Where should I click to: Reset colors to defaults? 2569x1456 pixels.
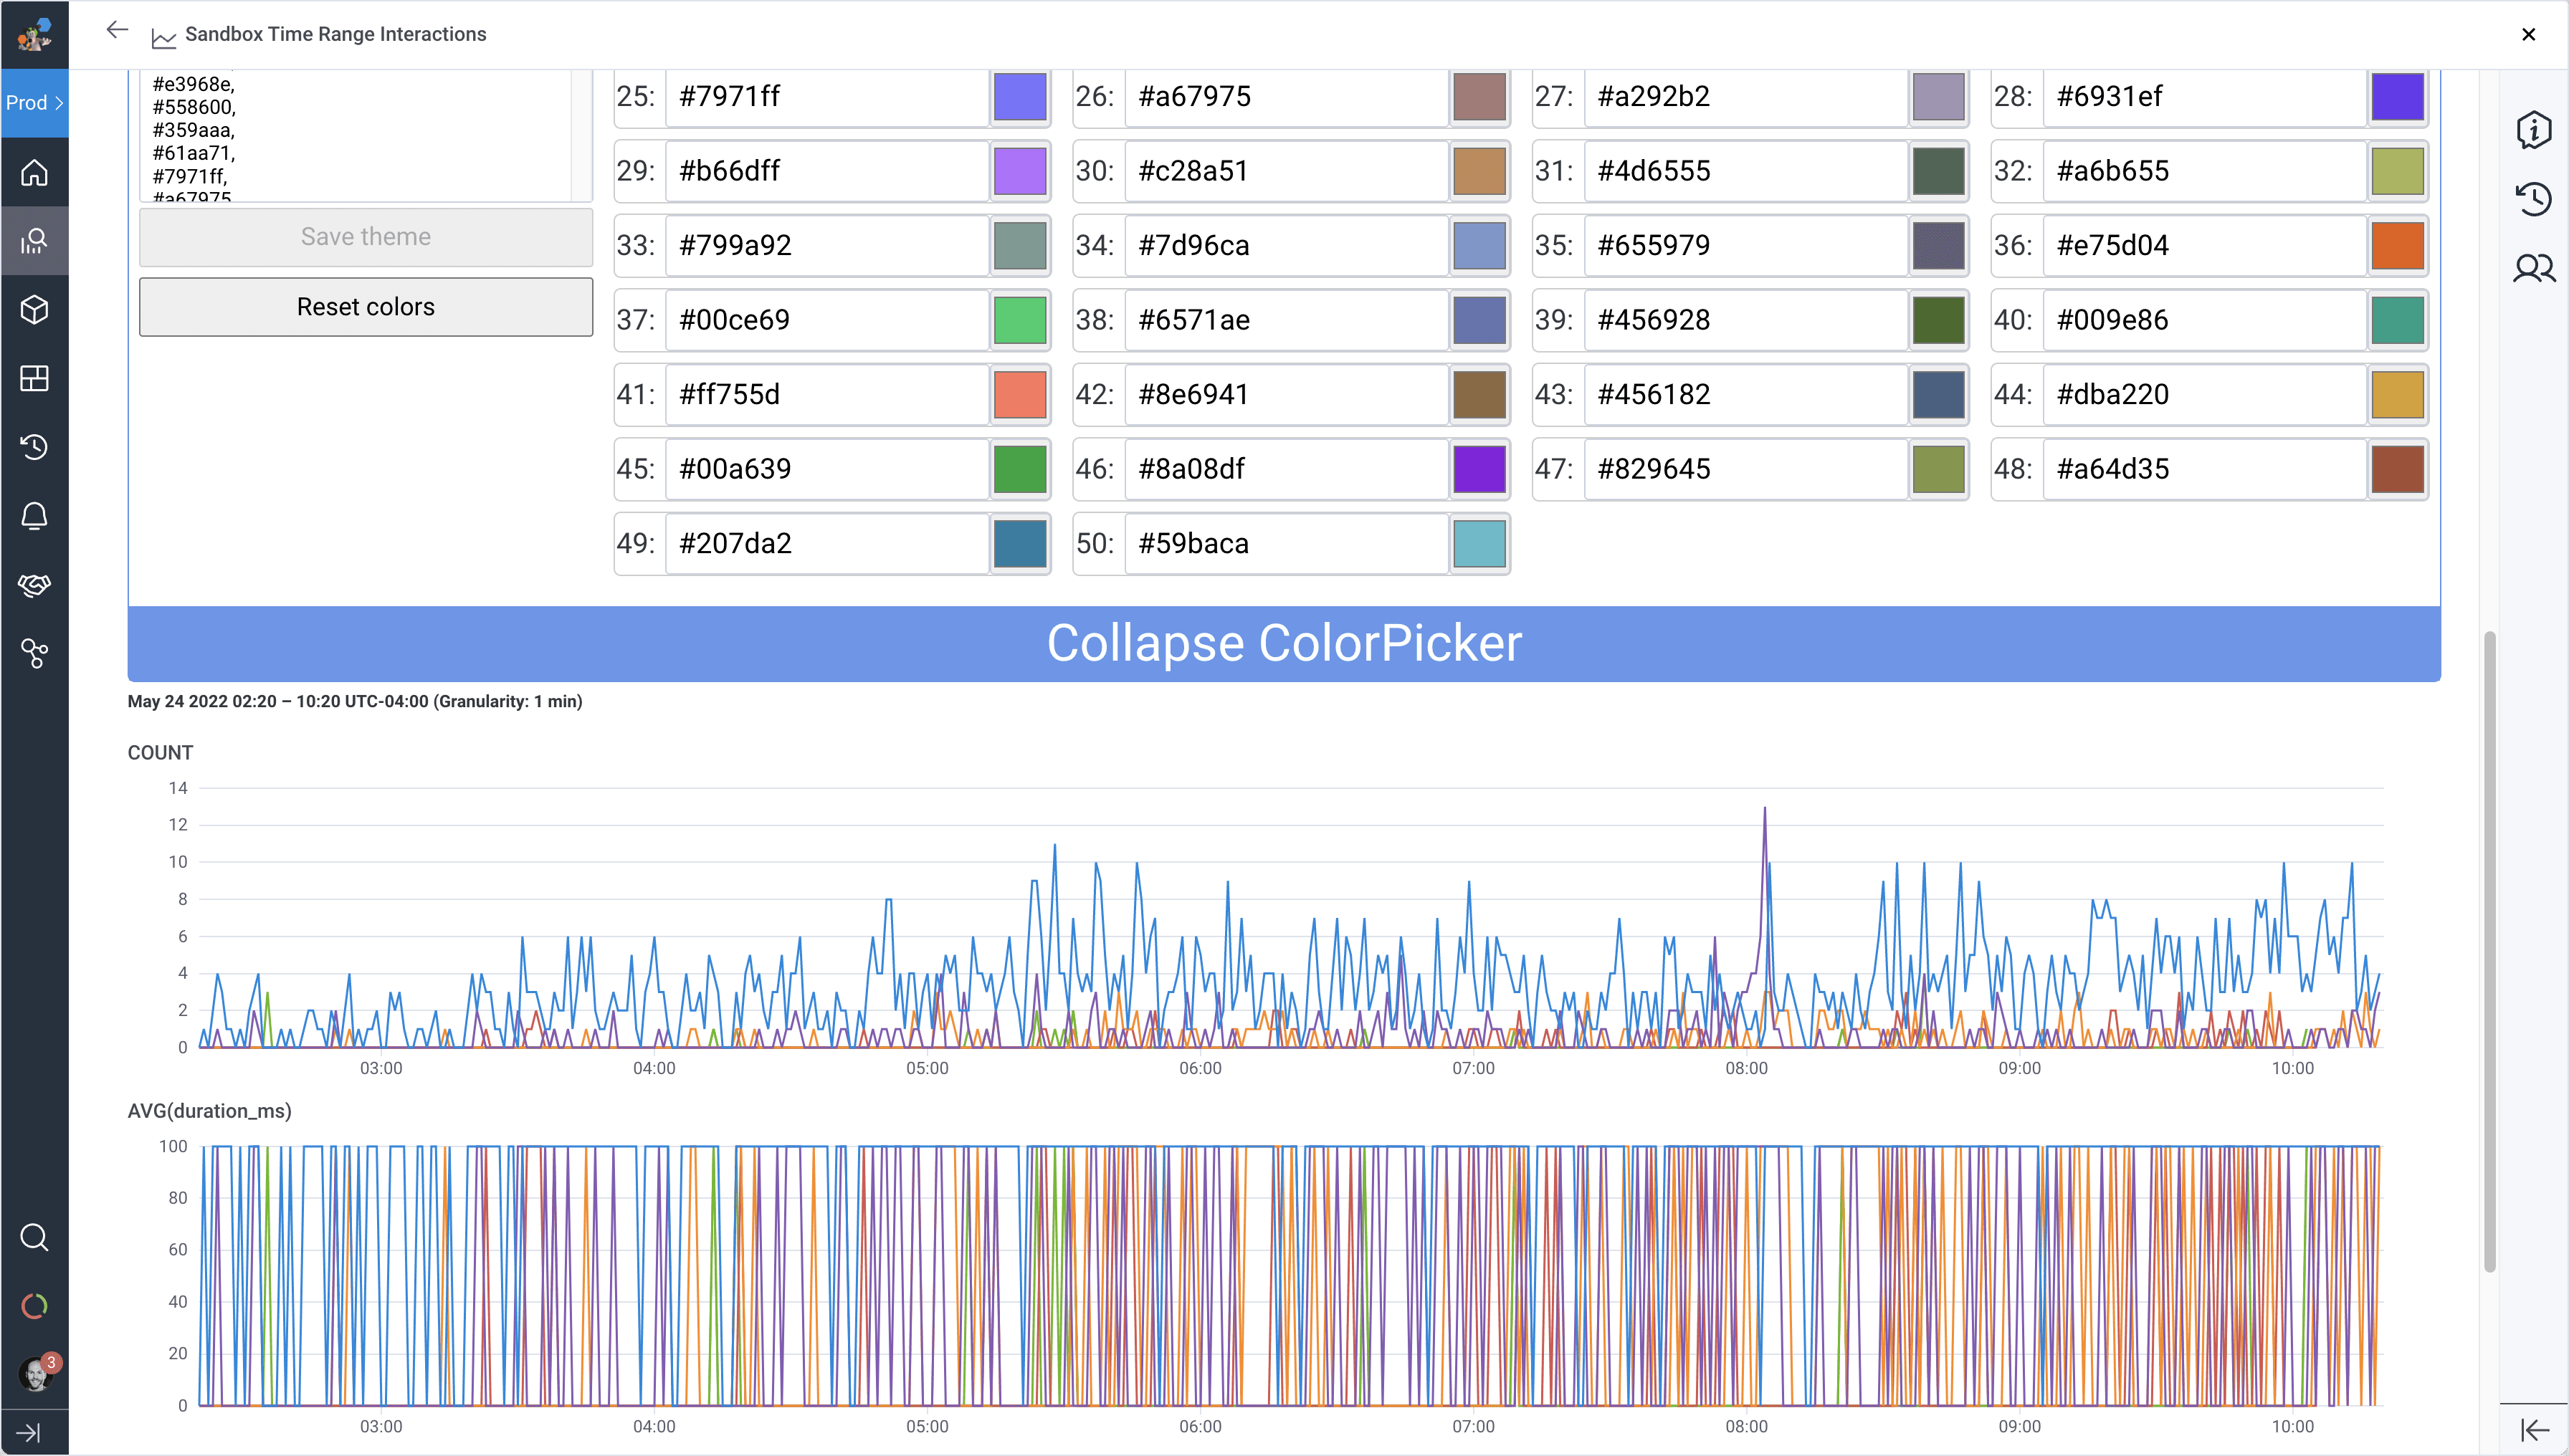(x=365, y=306)
